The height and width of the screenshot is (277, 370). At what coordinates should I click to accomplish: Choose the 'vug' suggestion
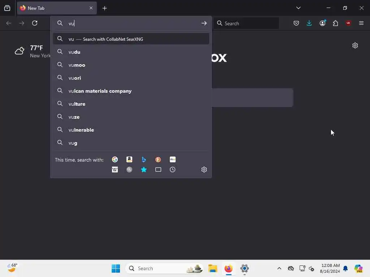tap(131, 143)
